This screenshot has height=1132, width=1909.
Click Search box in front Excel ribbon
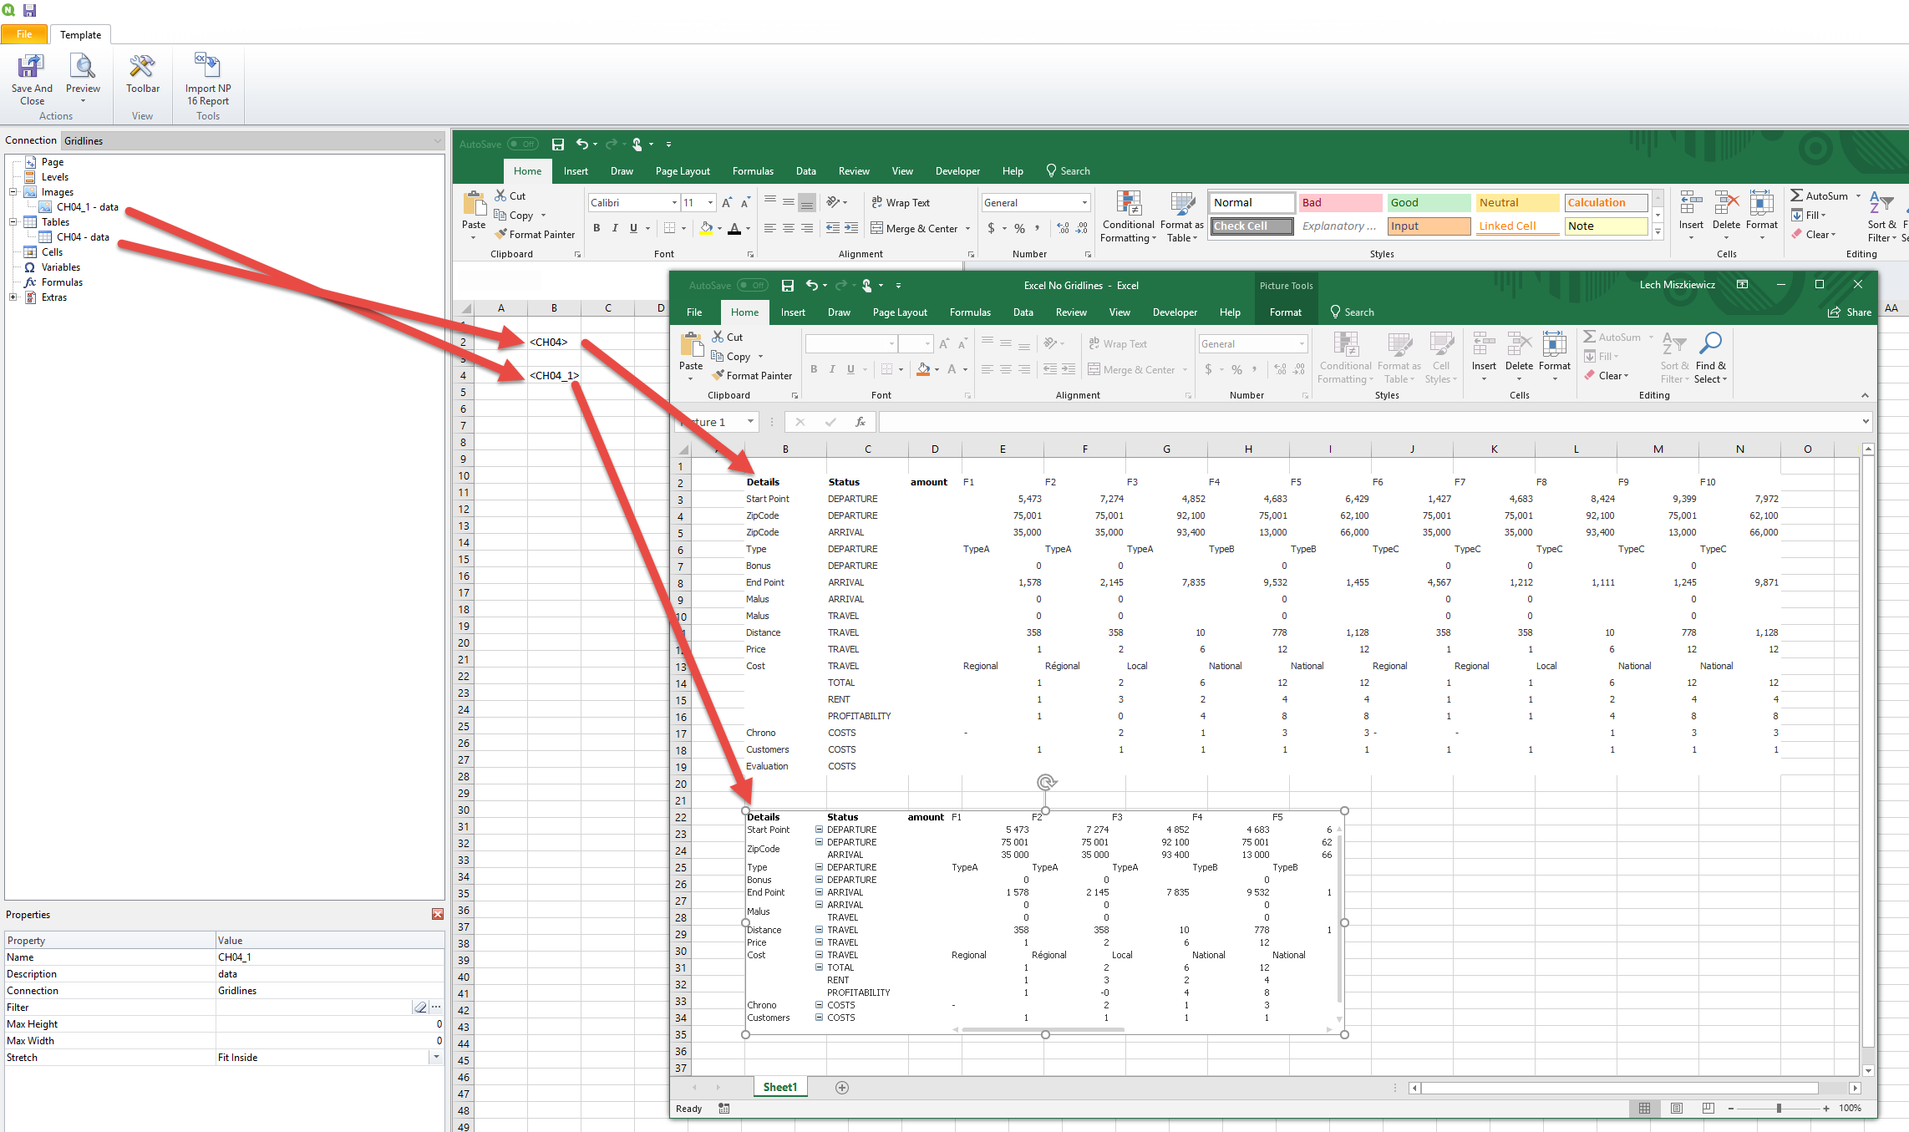pos(1351,312)
